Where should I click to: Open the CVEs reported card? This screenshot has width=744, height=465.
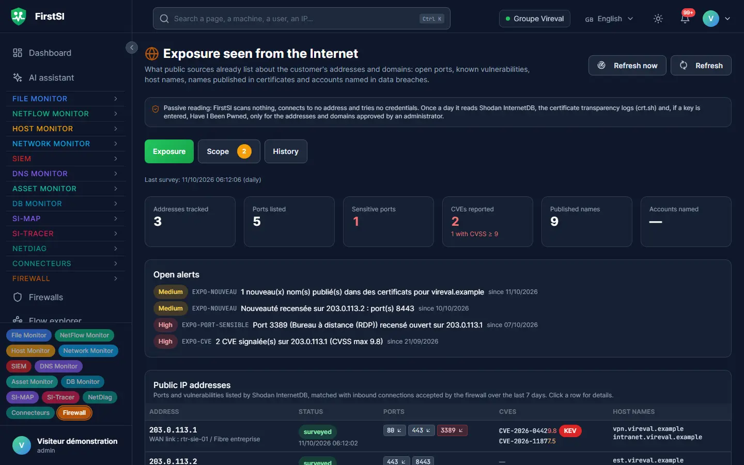tap(488, 222)
